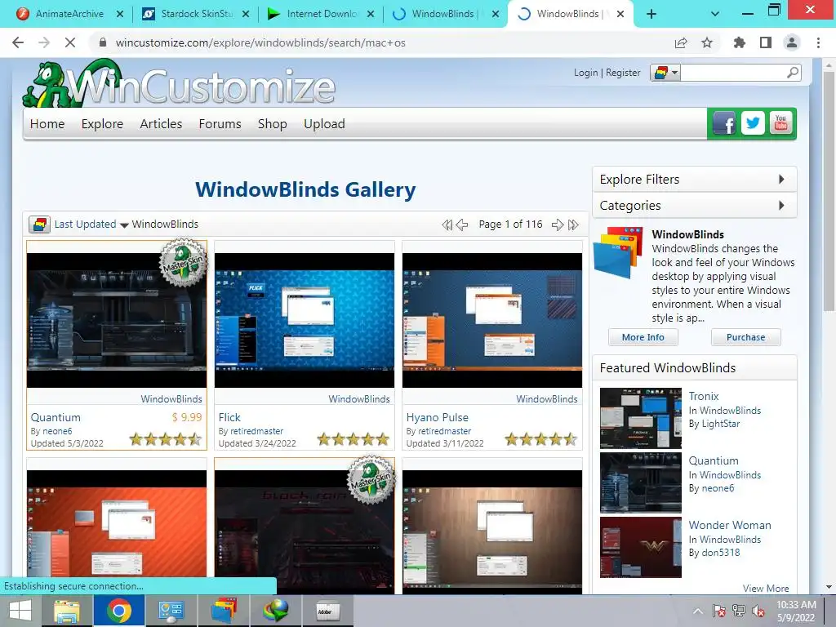836x627 pixels.
Task: Click the Flick five-star rating
Action: [354, 438]
